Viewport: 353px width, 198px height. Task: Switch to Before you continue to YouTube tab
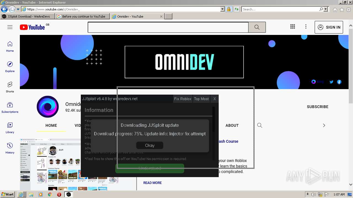click(82, 16)
